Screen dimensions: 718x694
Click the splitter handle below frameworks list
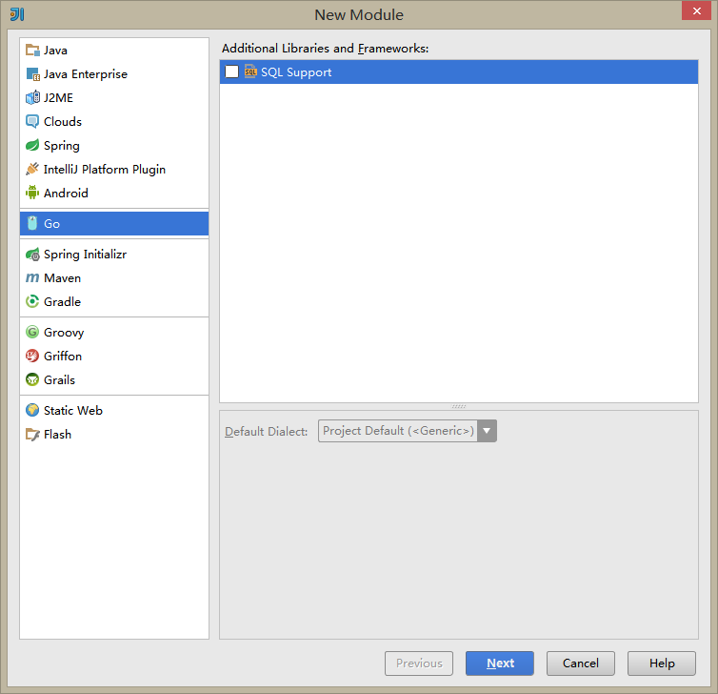[x=459, y=406]
